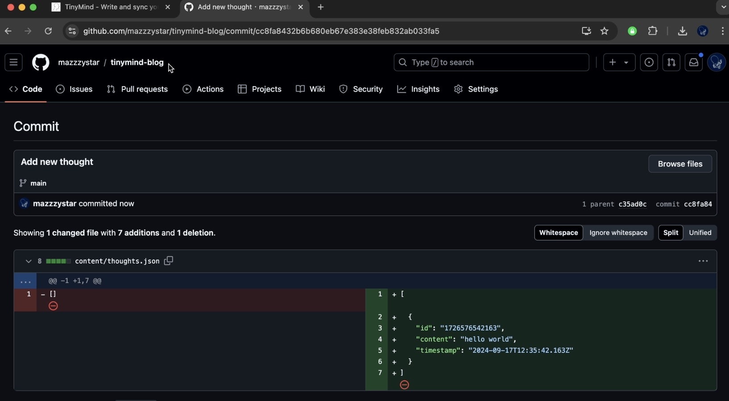This screenshot has height=401, width=729.
Task: Open the Issues repository tab
Action: coord(74,89)
